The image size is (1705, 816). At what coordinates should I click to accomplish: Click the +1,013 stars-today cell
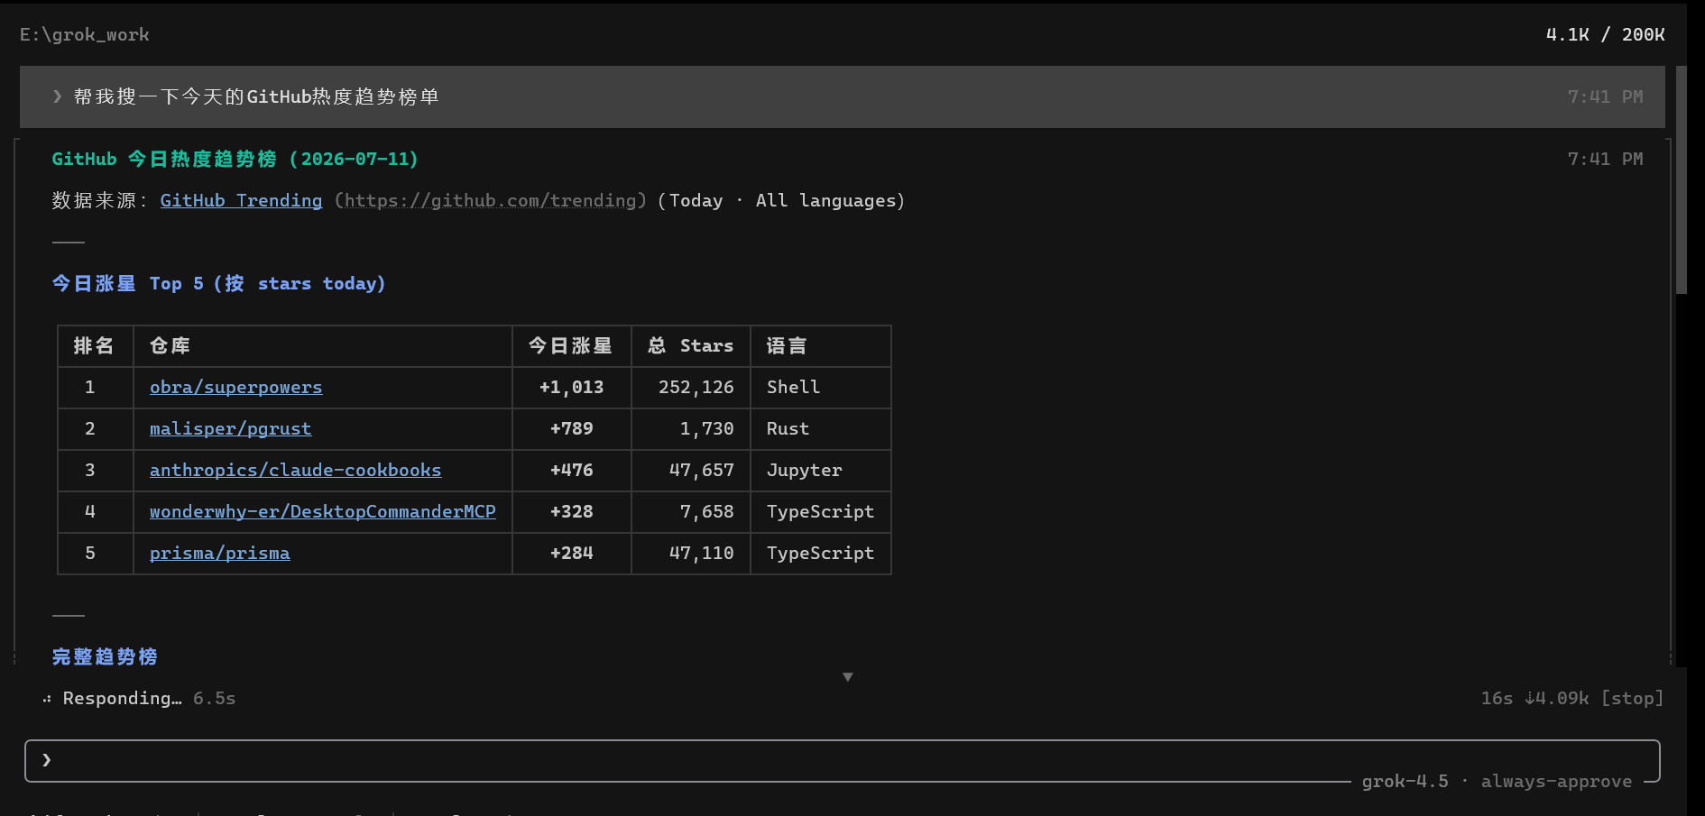(572, 387)
